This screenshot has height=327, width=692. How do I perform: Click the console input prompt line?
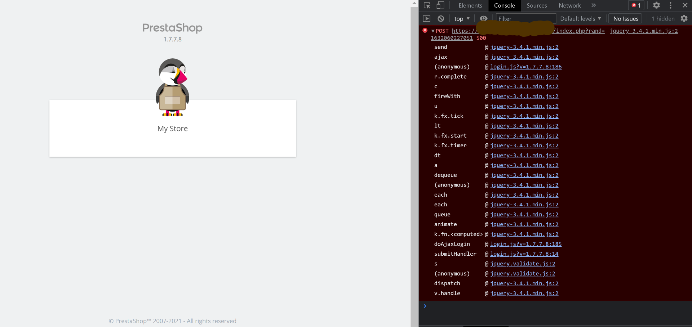555,306
